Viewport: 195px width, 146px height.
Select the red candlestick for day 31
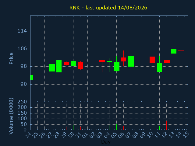80,66
